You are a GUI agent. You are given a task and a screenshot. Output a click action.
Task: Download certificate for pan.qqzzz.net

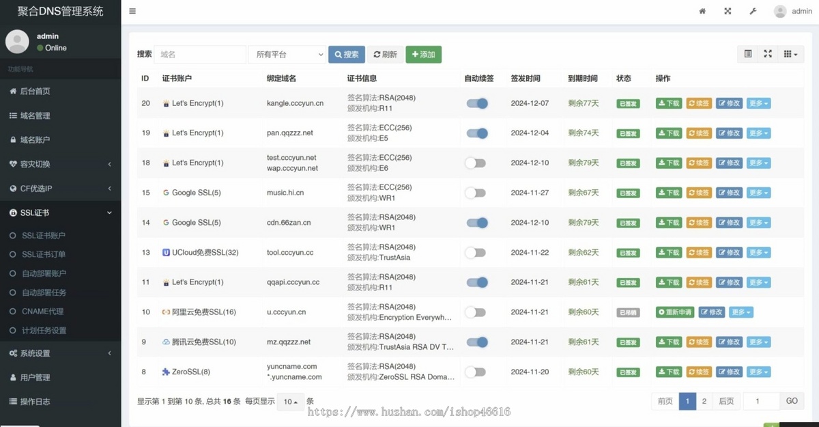[x=669, y=133]
